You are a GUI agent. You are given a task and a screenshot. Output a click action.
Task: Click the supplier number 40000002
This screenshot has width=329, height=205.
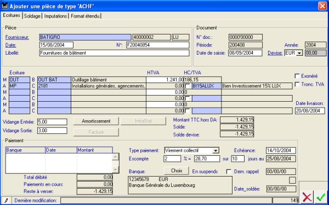coord(151,37)
